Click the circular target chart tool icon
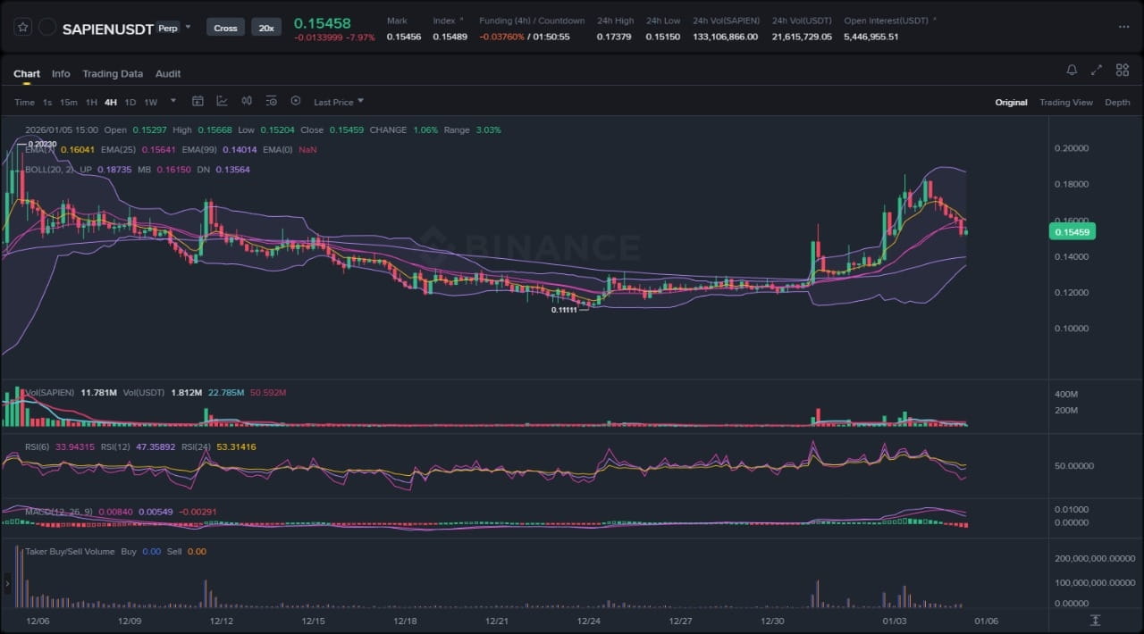 tap(296, 102)
